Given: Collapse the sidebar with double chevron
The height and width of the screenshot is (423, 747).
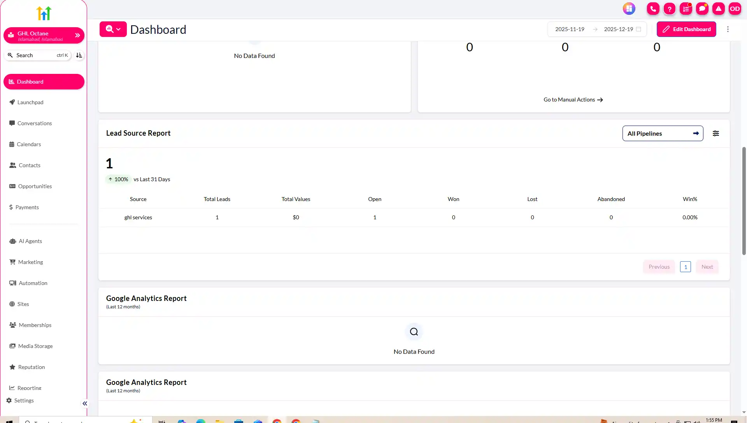Looking at the screenshot, I should point(84,403).
